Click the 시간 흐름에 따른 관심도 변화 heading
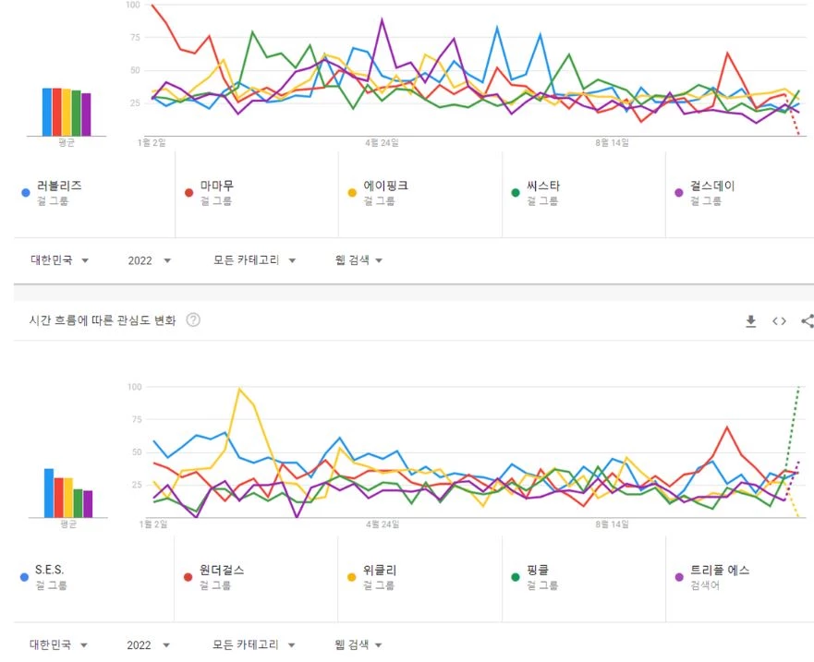Screen dimensions: 814x662 [103, 320]
